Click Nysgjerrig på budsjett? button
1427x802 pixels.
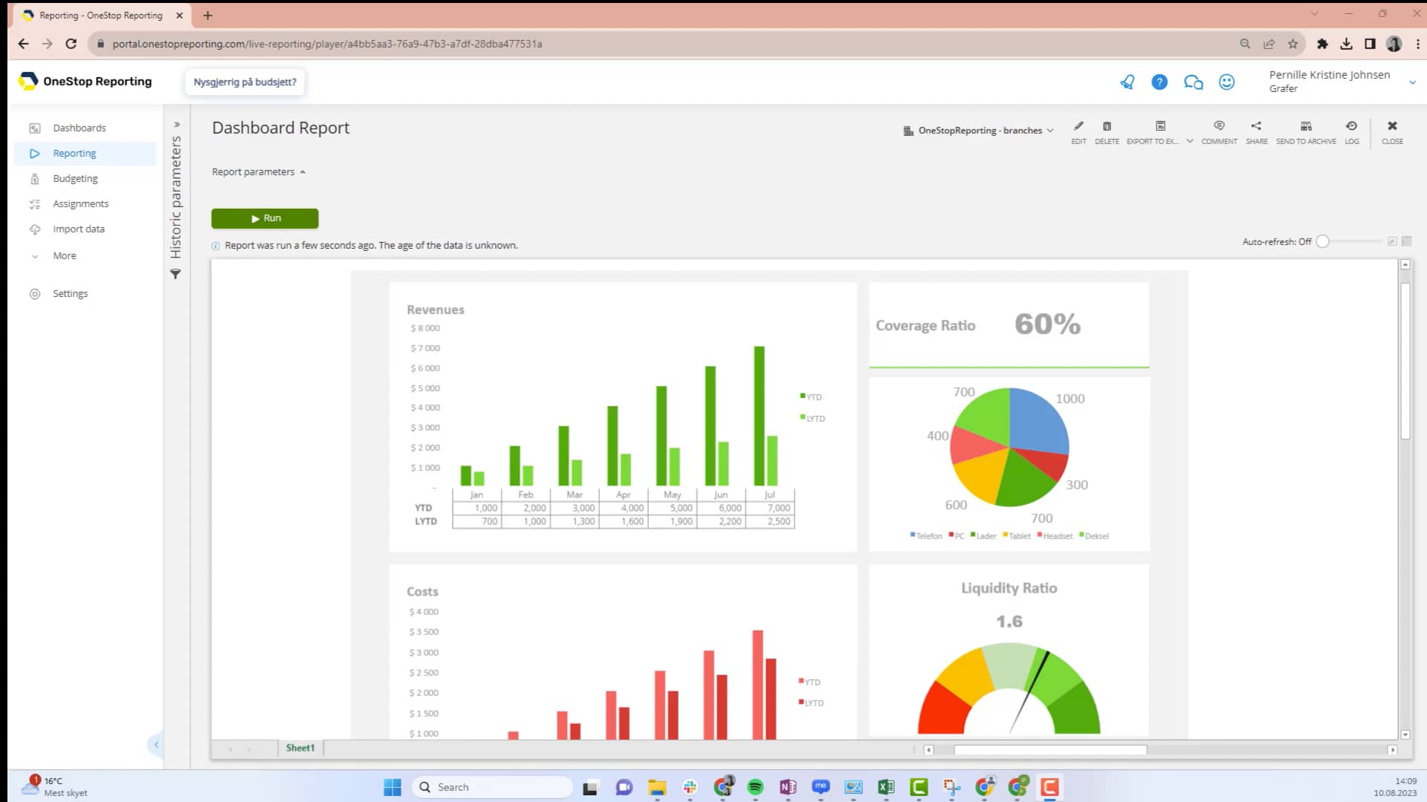245,82
